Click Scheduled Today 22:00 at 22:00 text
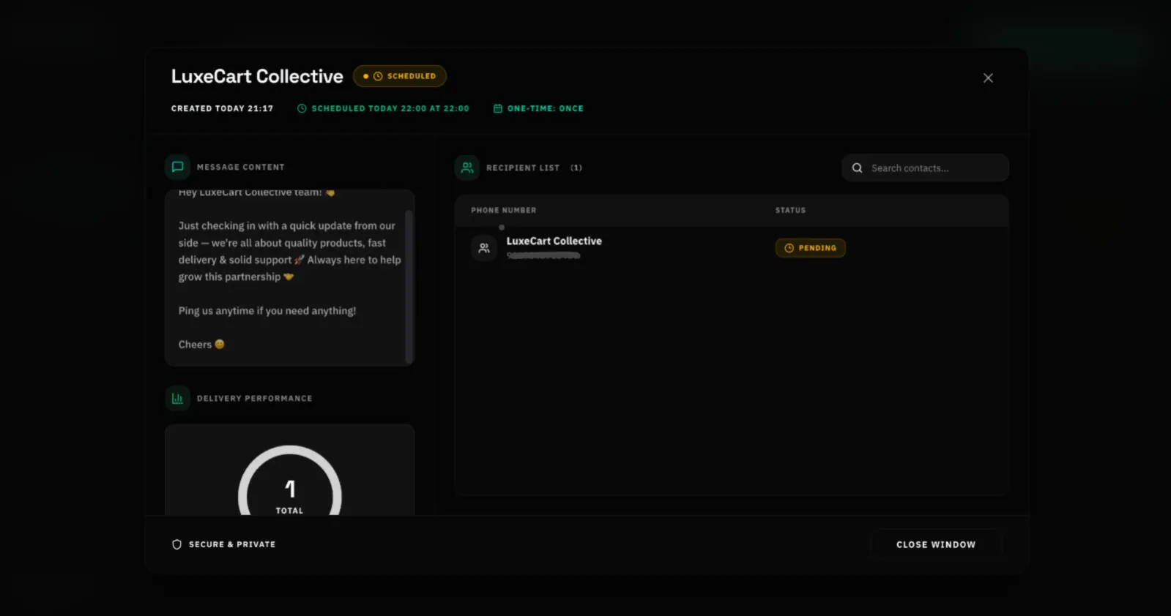The width and height of the screenshot is (1171, 616). [390, 108]
